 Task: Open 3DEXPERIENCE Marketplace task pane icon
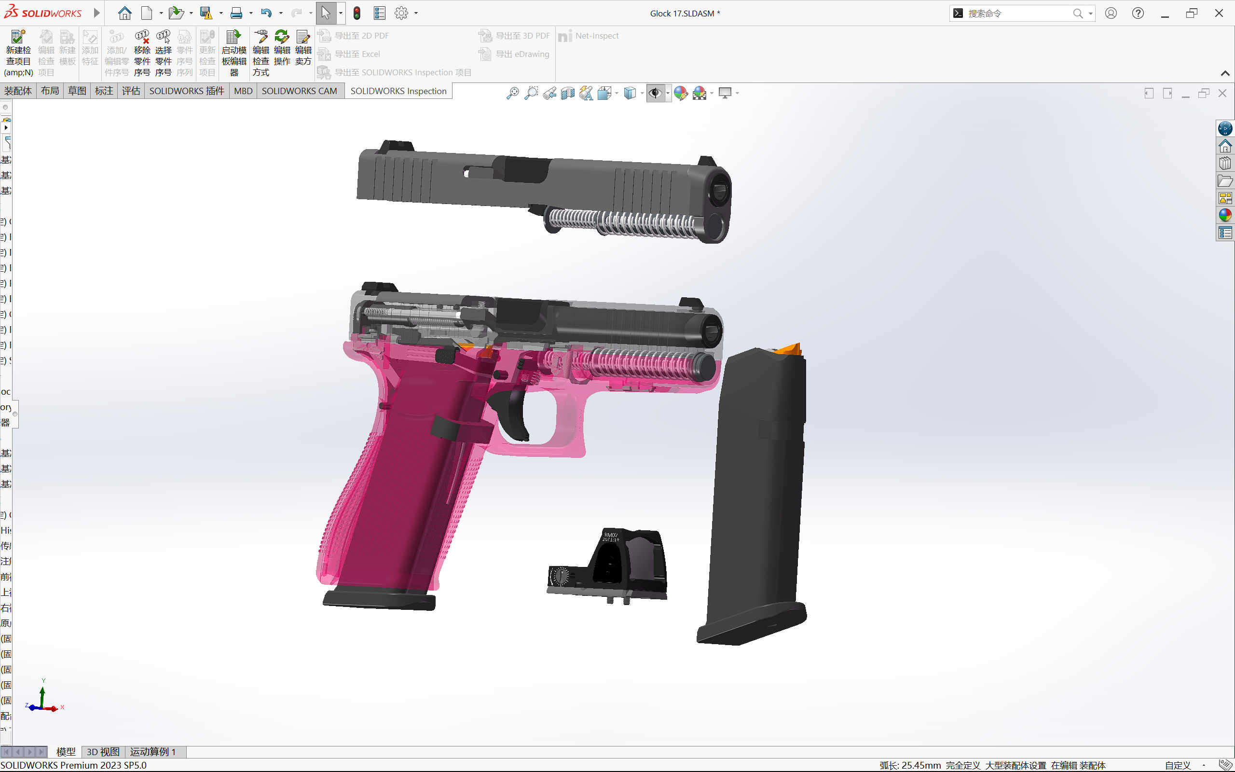[x=1225, y=129]
